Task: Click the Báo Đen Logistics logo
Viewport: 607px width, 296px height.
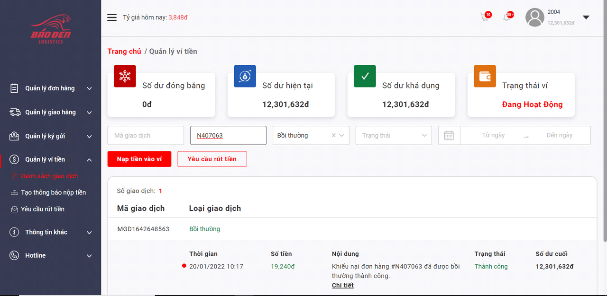Action: pos(51,29)
